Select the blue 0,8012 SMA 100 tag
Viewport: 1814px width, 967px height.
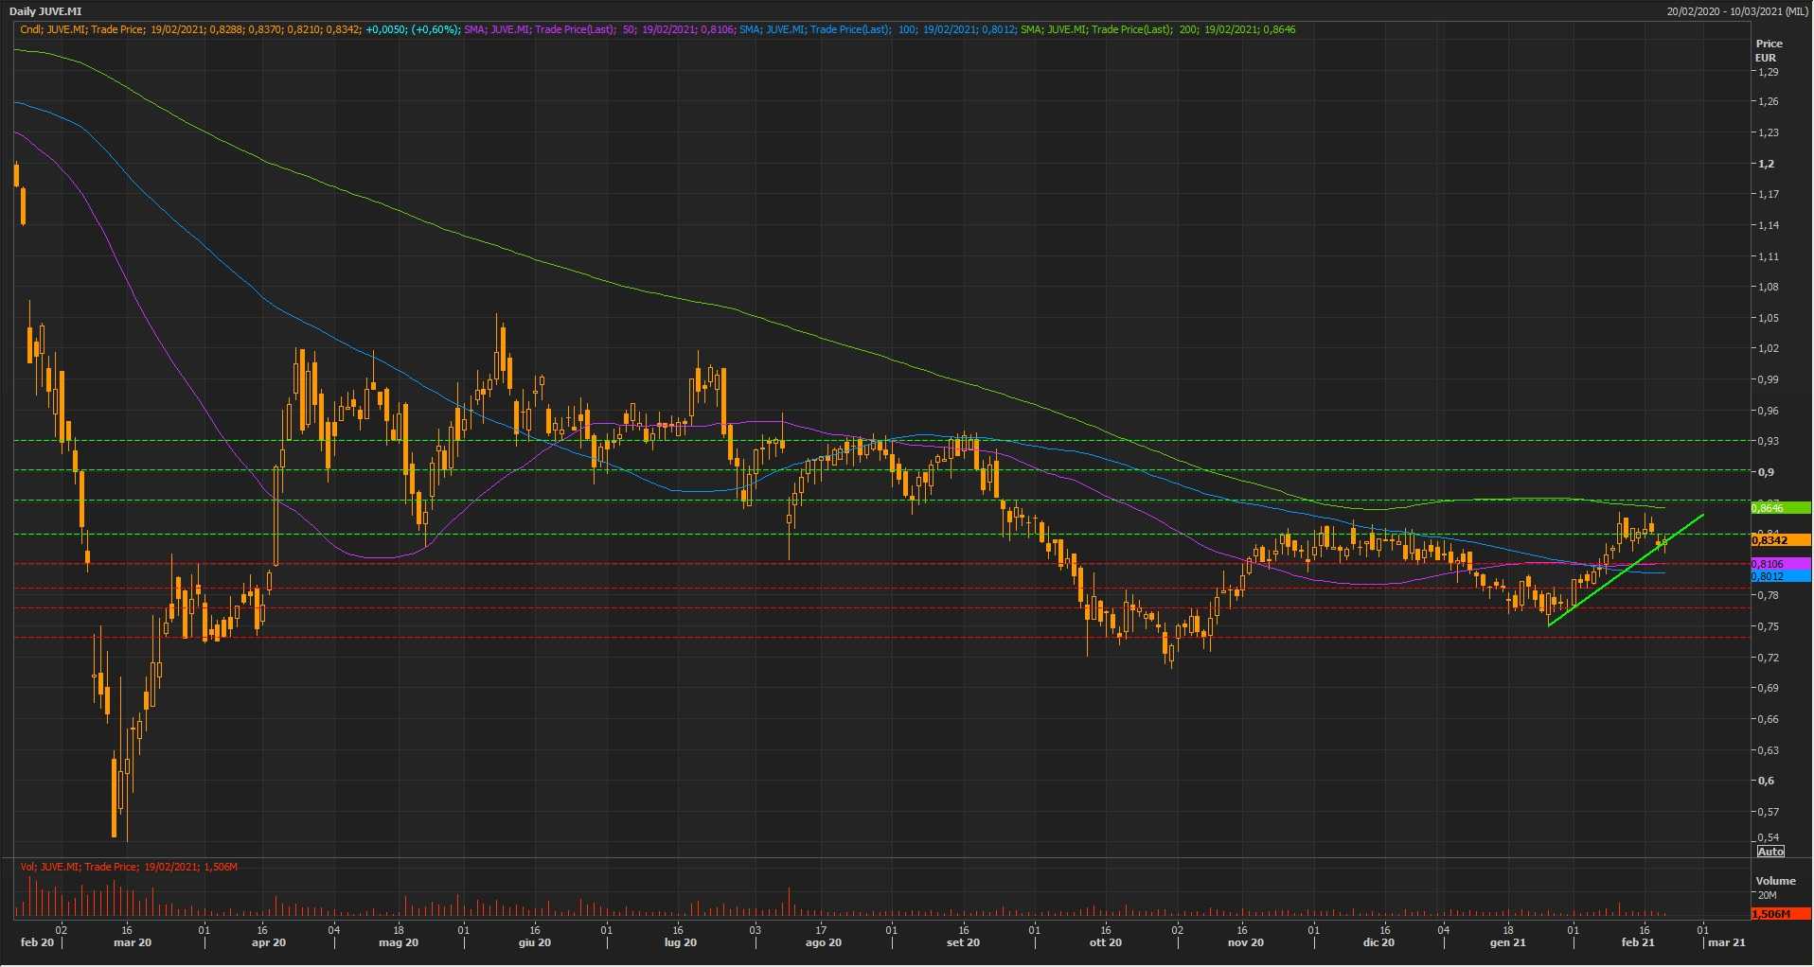(1780, 576)
